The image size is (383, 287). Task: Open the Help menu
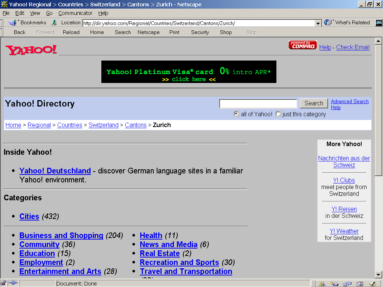coord(103,13)
